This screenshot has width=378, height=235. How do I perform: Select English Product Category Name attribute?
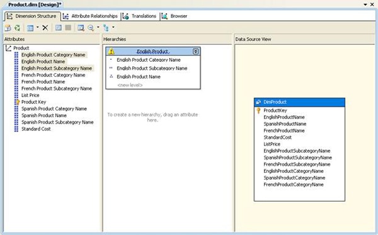coord(54,55)
